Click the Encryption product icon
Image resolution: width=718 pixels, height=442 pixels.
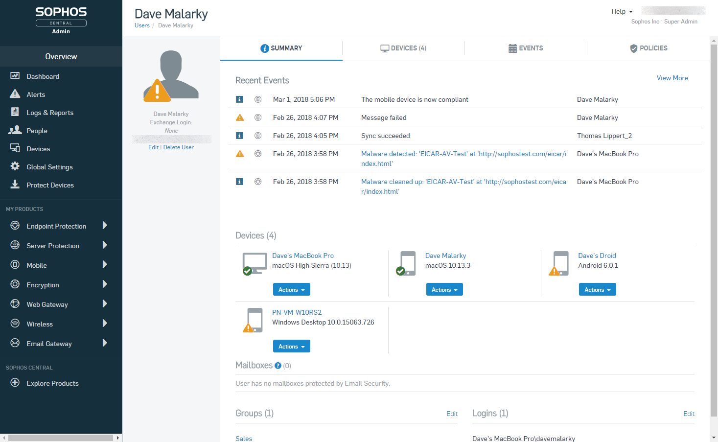pos(15,284)
